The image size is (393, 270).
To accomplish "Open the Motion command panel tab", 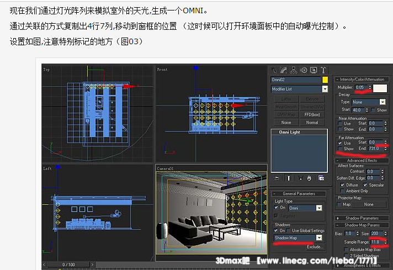I will tap(304, 70).
